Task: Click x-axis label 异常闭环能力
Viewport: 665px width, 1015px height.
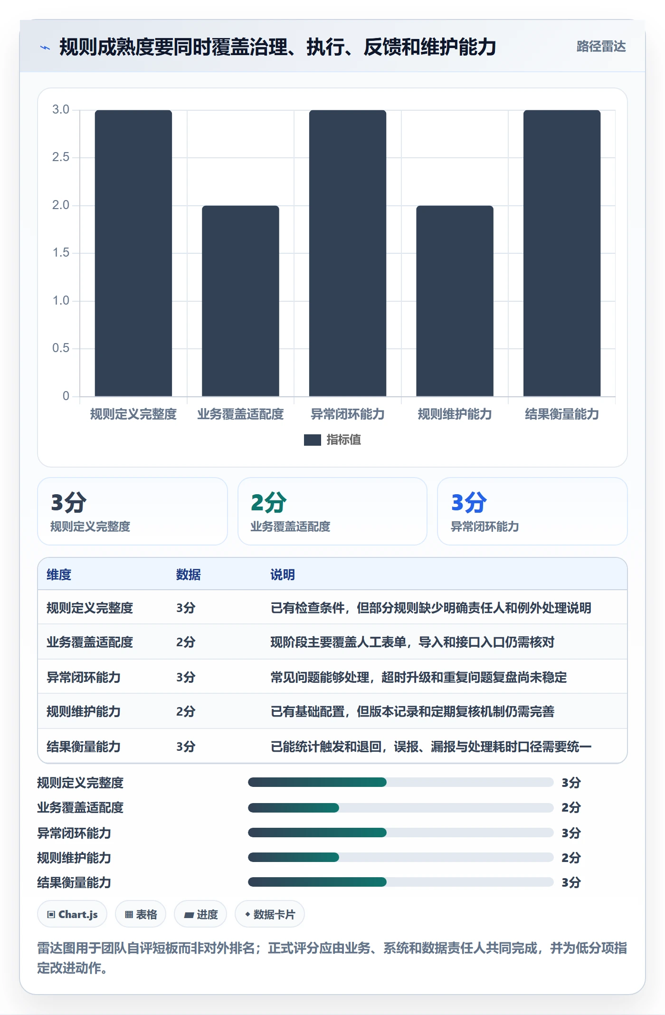Action: (x=348, y=414)
